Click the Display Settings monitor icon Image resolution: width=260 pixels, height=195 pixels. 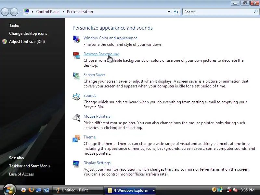[x=76, y=164]
